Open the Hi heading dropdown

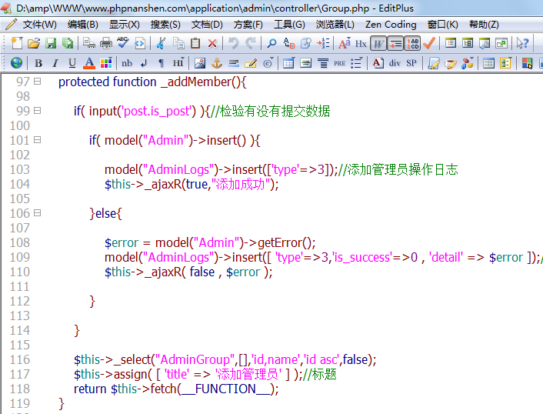(178, 63)
